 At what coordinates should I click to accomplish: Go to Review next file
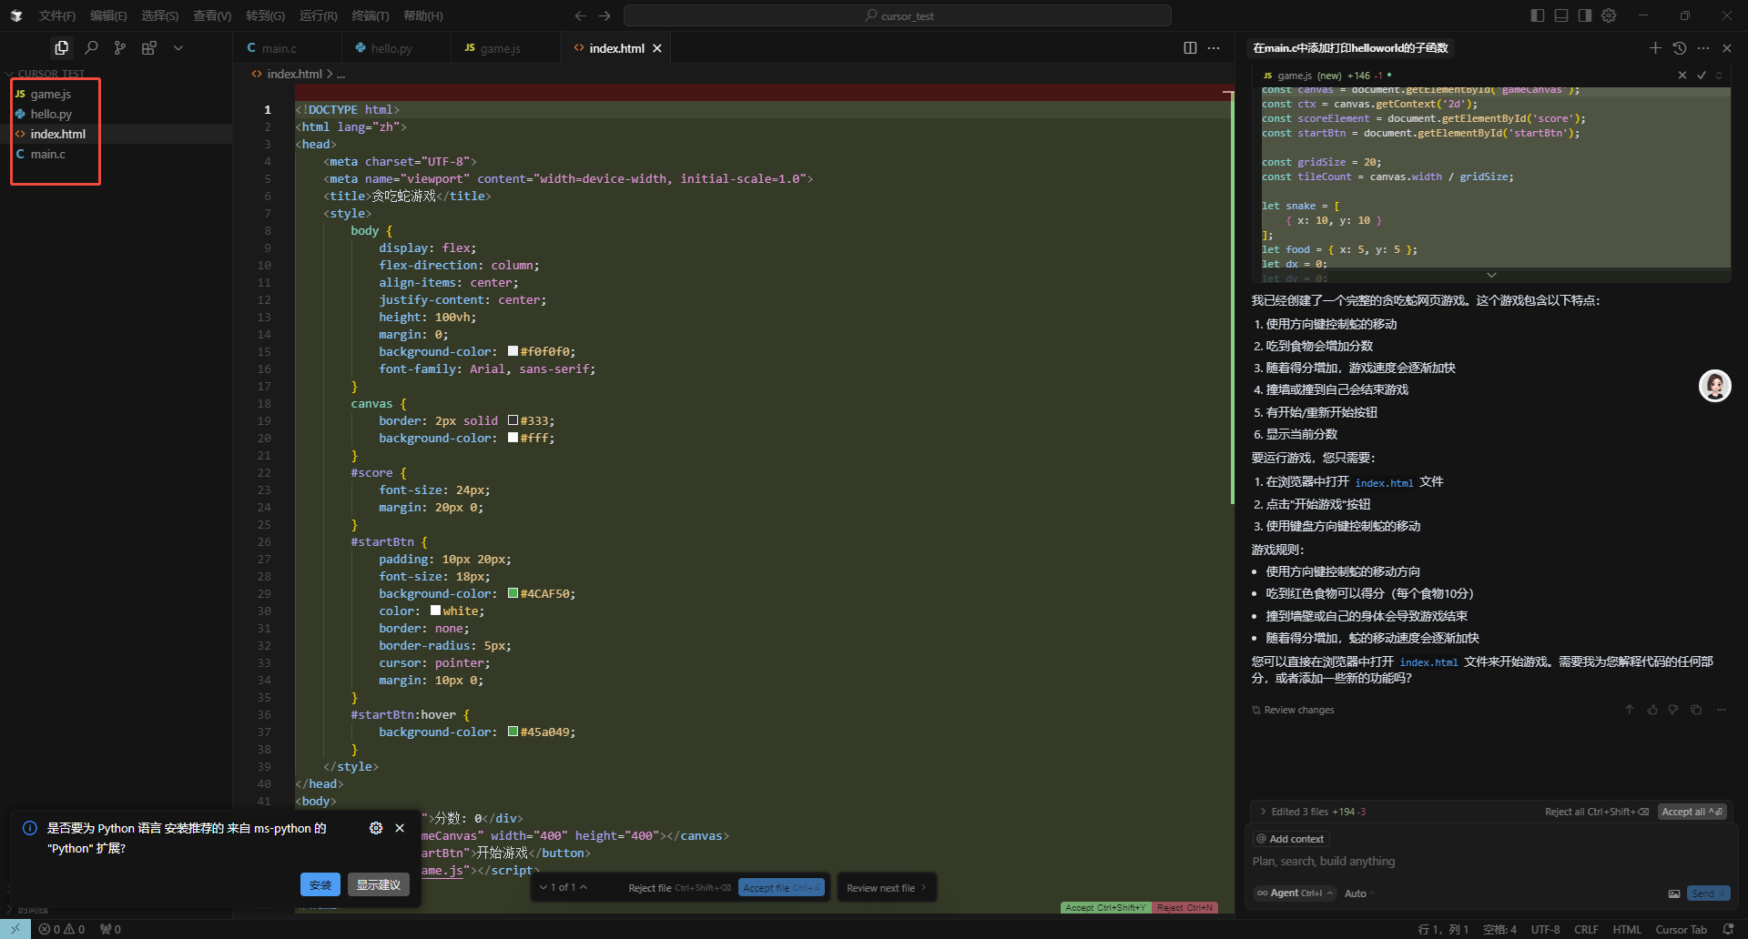(x=886, y=888)
